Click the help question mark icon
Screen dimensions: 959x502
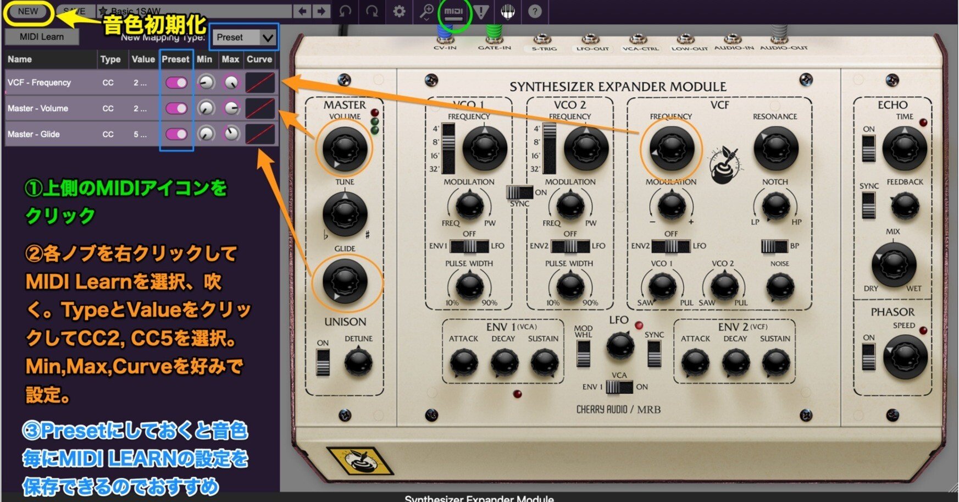(534, 10)
